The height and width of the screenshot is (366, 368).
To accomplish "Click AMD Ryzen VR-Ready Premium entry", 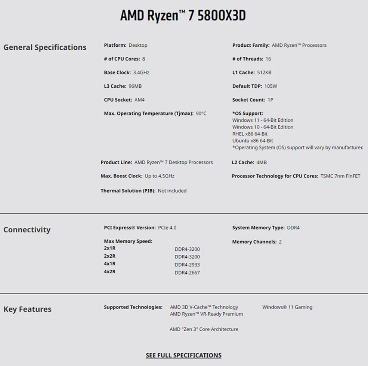I will [x=207, y=314].
